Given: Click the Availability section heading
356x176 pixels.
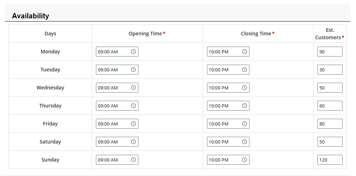Looking at the screenshot, I should [30, 16].
